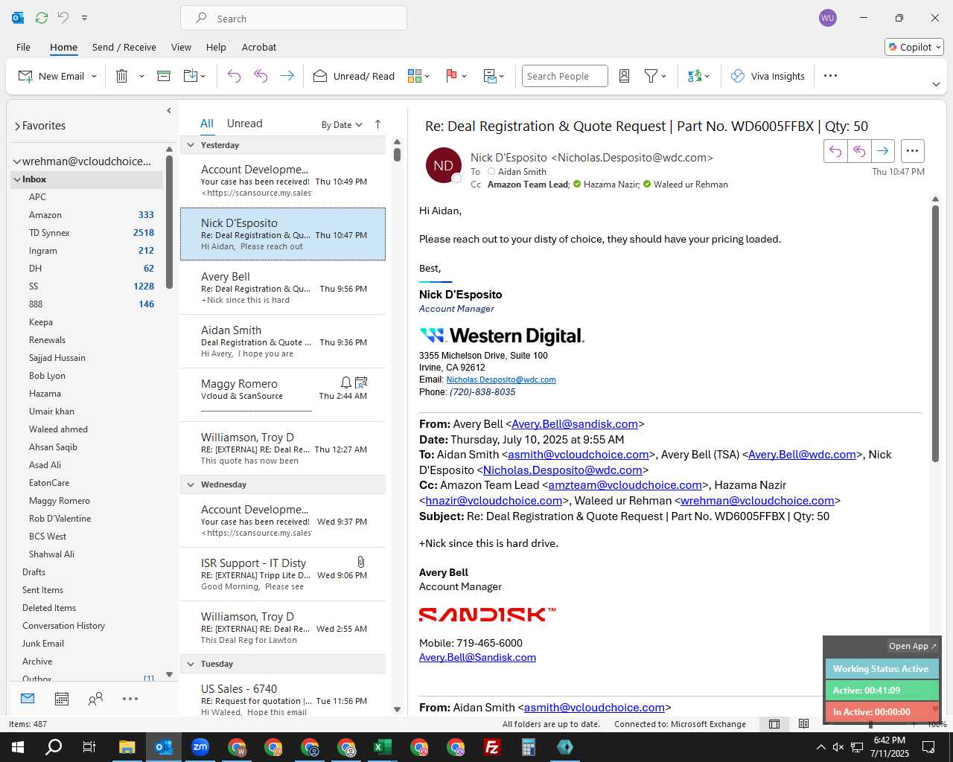Click the Nicholas.Desposito@wdc.com signature email link
Viewport: 953px width, 762px height.
[x=501, y=380]
